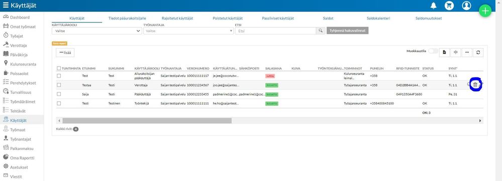The height and width of the screenshot is (181, 502).
Task: Delete user Testaa Testi via trash icon
Action: pyautogui.click(x=475, y=85)
